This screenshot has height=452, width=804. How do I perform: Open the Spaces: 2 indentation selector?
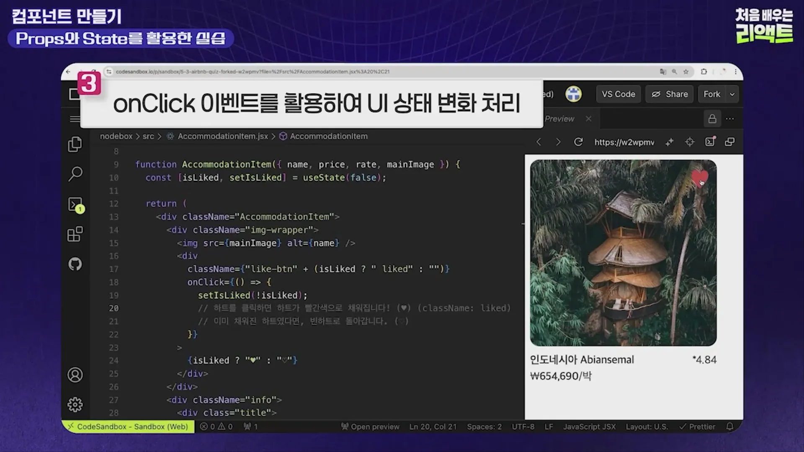coord(484,426)
